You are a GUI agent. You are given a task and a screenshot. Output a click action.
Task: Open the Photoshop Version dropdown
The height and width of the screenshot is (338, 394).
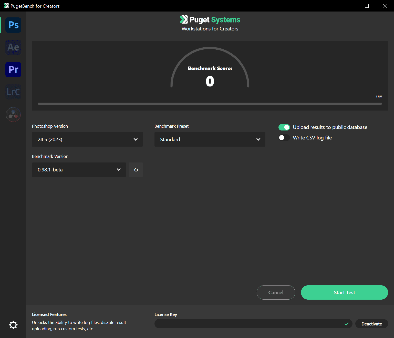pyautogui.click(x=87, y=139)
